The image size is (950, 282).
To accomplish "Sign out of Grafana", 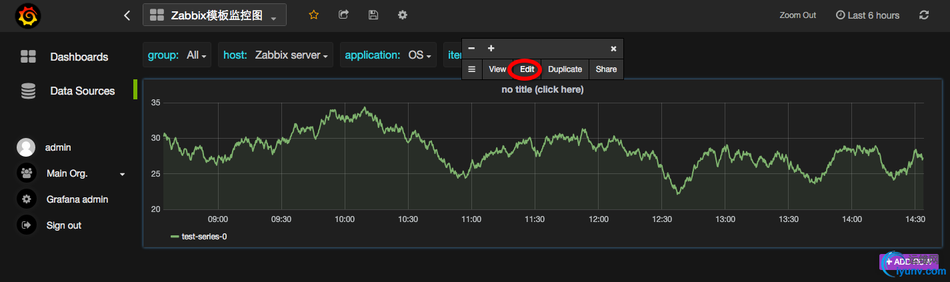I will 64,225.
